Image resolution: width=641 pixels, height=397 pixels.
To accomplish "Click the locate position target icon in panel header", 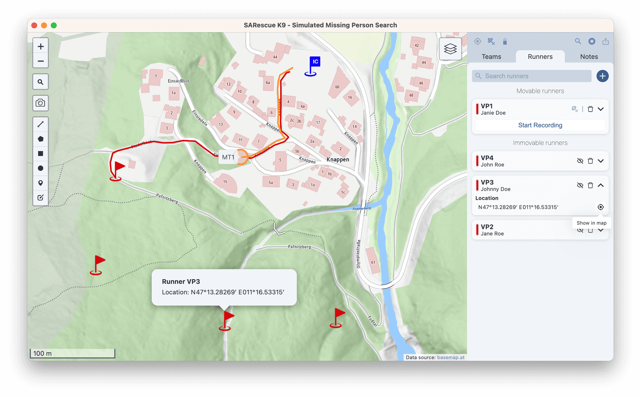I will [x=477, y=41].
